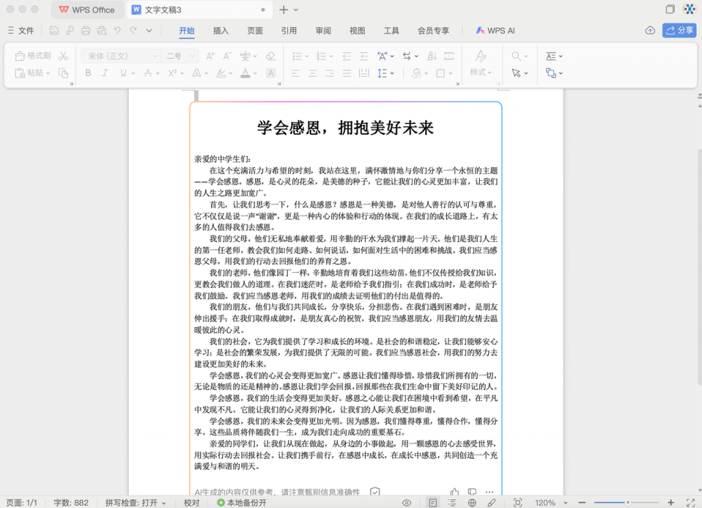702x508 pixels.
Task: Open new tab with plus button
Action: click(283, 10)
